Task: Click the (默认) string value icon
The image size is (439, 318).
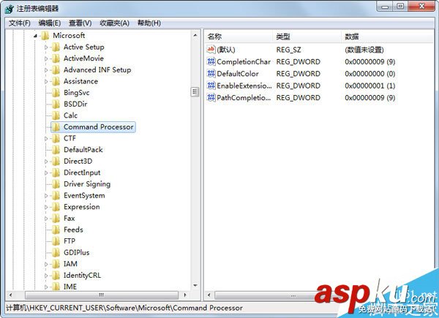Action: pyautogui.click(x=211, y=50)
